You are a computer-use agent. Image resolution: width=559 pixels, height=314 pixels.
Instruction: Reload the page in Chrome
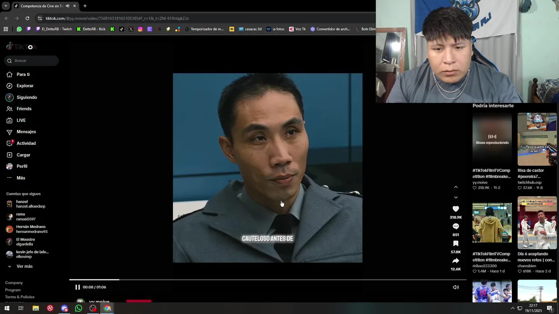pyautogui.click(x=27, y=18)
